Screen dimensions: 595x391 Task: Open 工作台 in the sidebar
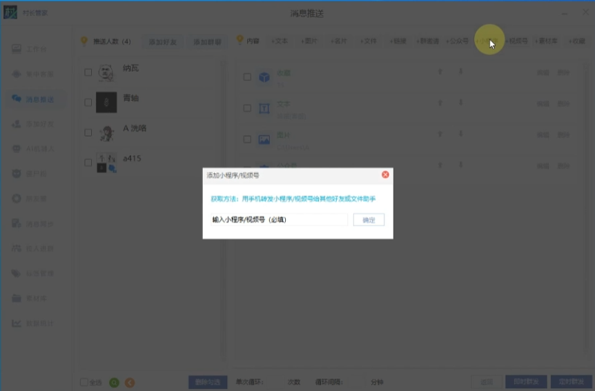(30, 49)
